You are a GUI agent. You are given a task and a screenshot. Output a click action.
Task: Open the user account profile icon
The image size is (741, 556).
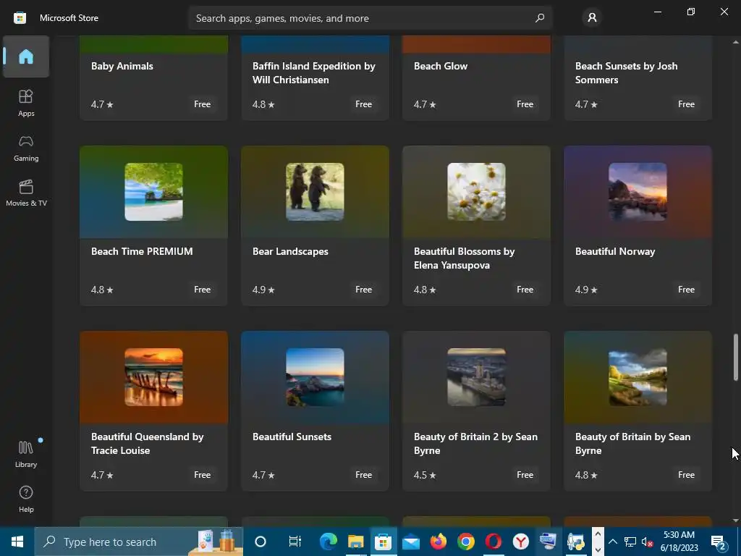(x=592, y=18)
